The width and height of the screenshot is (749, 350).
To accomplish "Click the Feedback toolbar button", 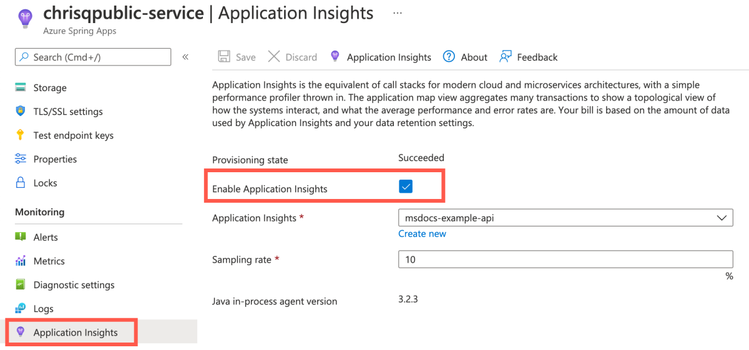I will pyautogui.click(x=529, y=57).
